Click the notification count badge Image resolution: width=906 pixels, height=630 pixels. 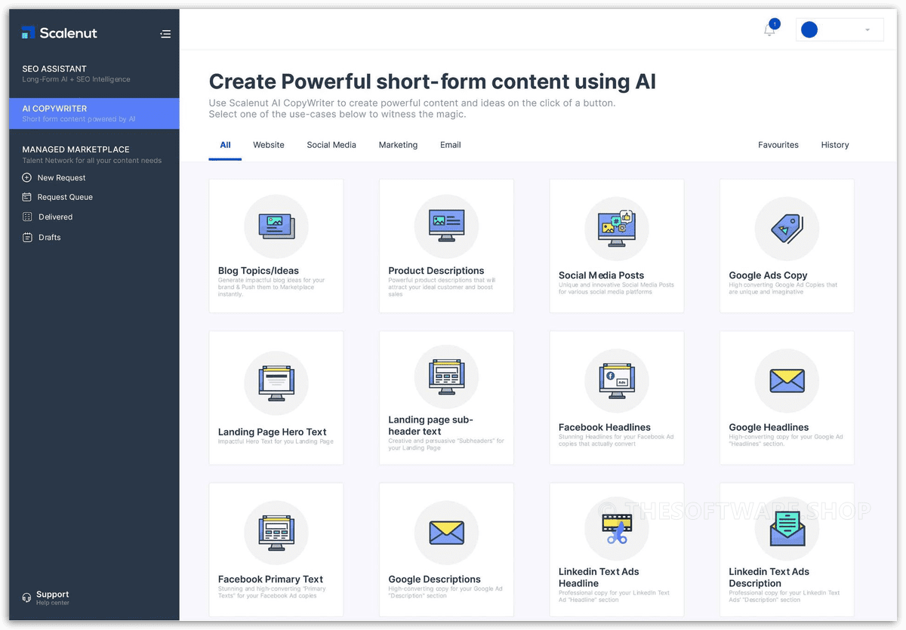[x=775, y=23]
